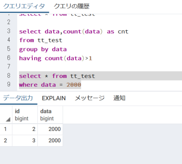This screenshot has width=182, height=164.
Task: Show the 通知 tab
Action: tap(119, 98)
